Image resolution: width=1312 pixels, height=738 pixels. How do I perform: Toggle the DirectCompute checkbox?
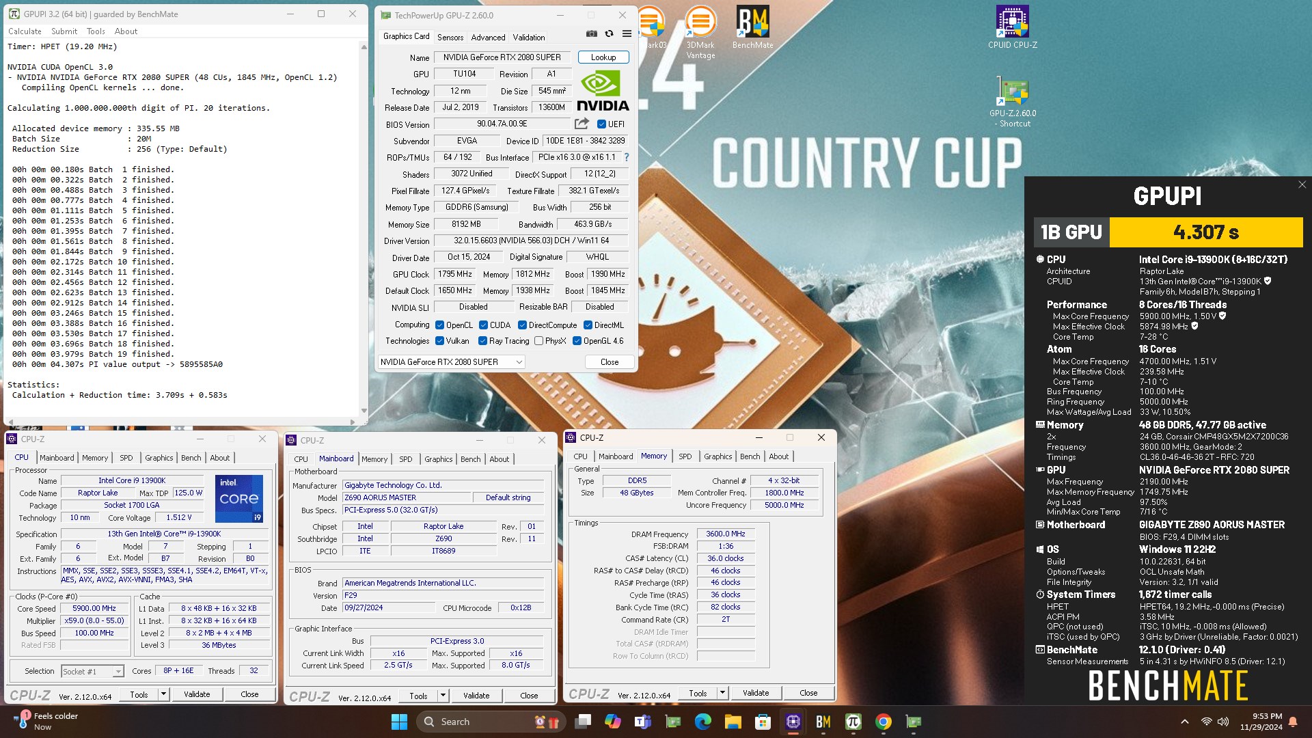pos(522,325)
